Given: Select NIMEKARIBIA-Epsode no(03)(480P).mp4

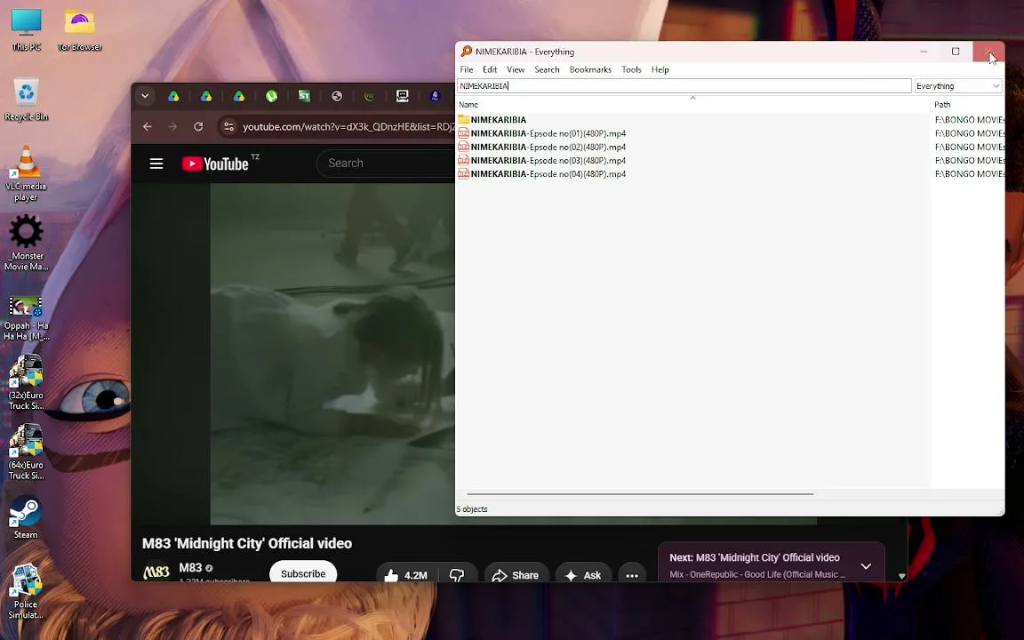Looking at the screenshot, I should (542, 161).
